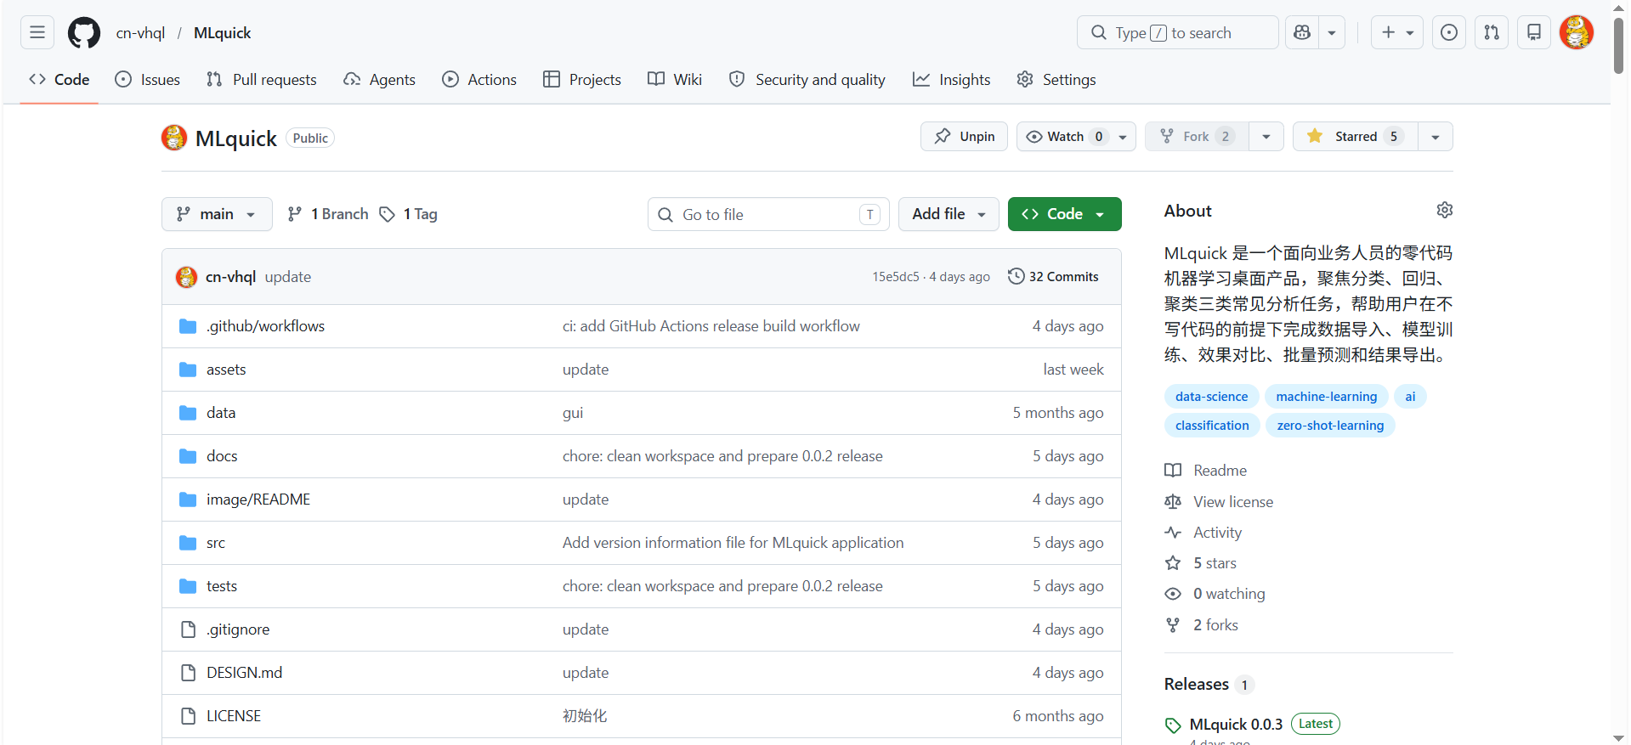Open the Agents tab

pos(380,79)
